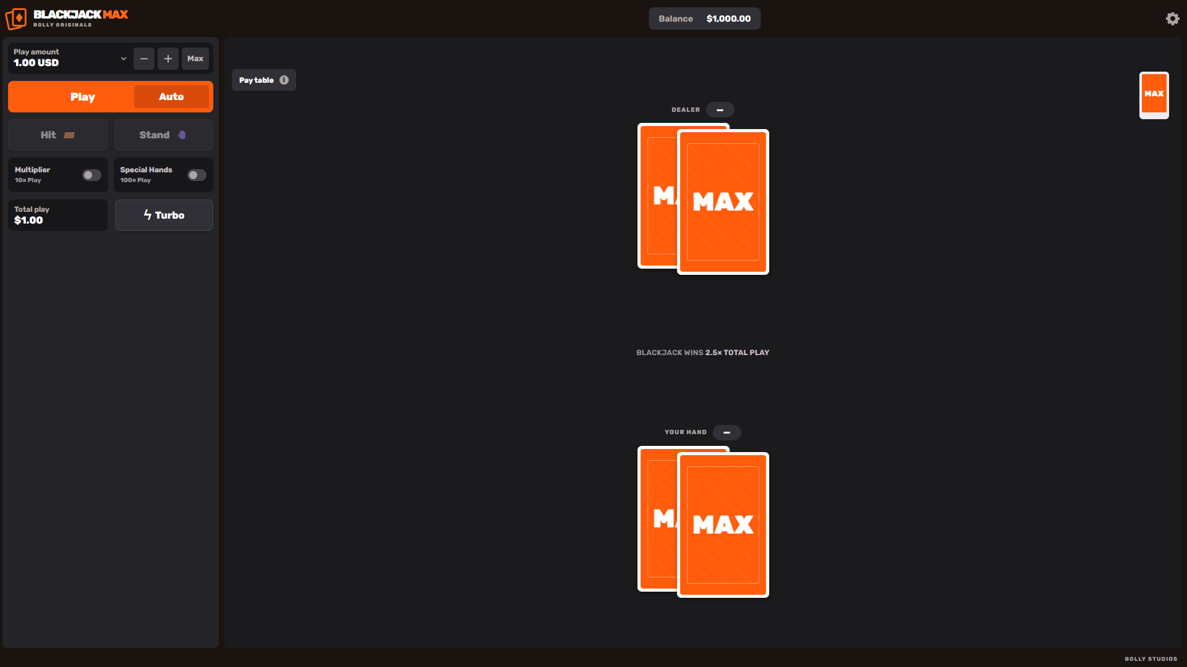
Task: Click the Blackjack Max logo icon
Action: pos(16,19)
